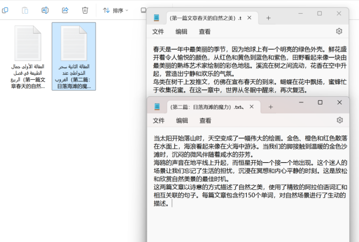359x242 pixels.
Task: Add a new tab in lower Notepad
Action: (x=270, y=107)
